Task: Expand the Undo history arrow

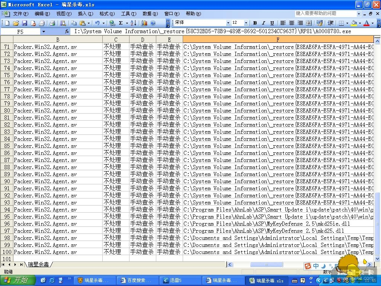Action: [103, 23]
